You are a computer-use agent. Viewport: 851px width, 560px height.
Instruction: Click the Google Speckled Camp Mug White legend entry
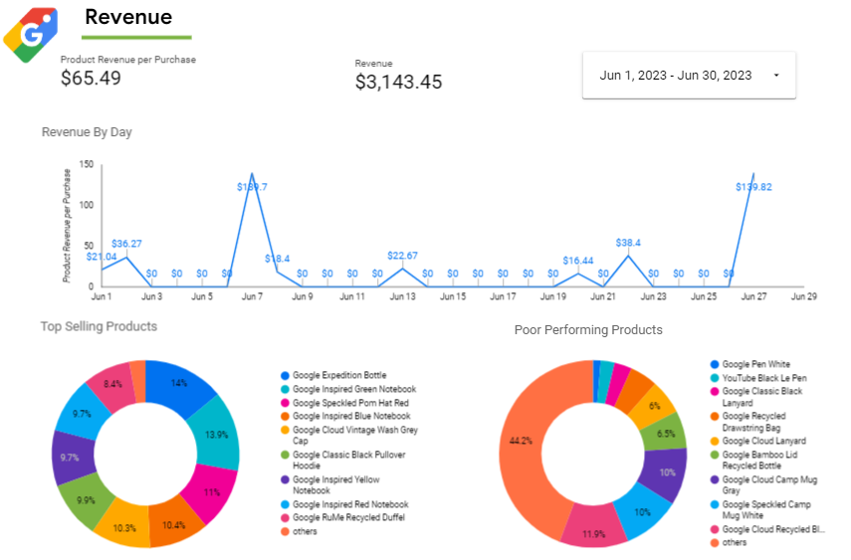760,510
